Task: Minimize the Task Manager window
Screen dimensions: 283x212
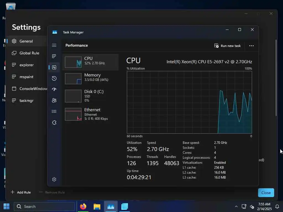Action: coord(227,30)
